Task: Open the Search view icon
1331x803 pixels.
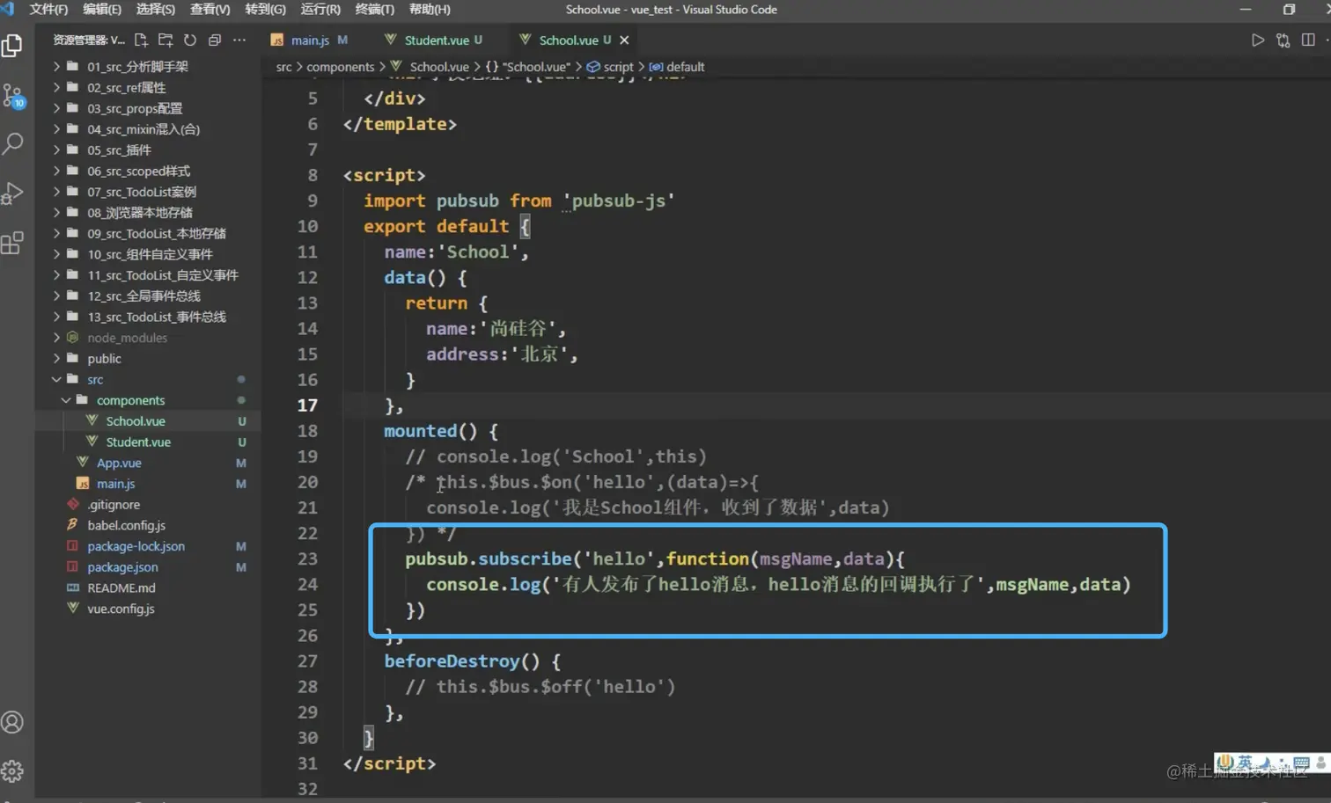Action: pos(12,143)
